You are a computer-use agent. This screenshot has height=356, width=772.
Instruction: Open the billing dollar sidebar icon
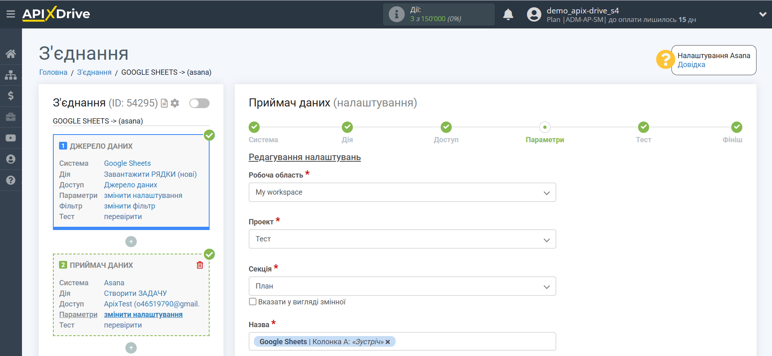point(11,96)
